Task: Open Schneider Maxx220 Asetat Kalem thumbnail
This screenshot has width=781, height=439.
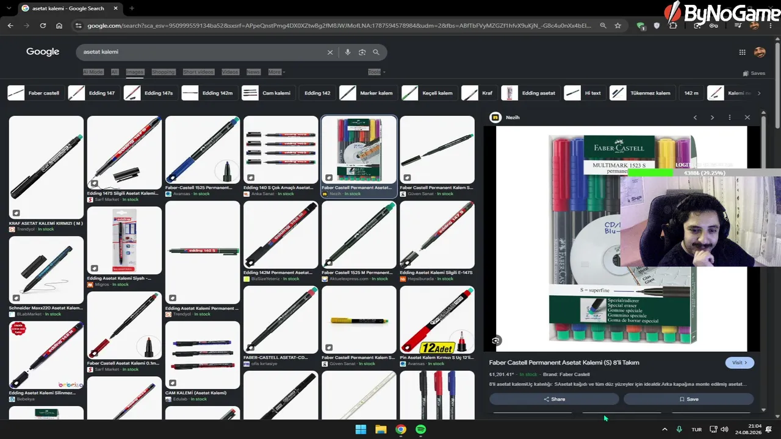Action: (x=46, y=270)
